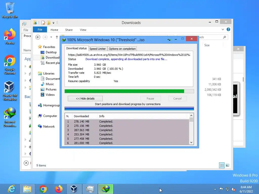Select Favorites in navigation pane
The image size is (259, 194).
tap(47, 47)
